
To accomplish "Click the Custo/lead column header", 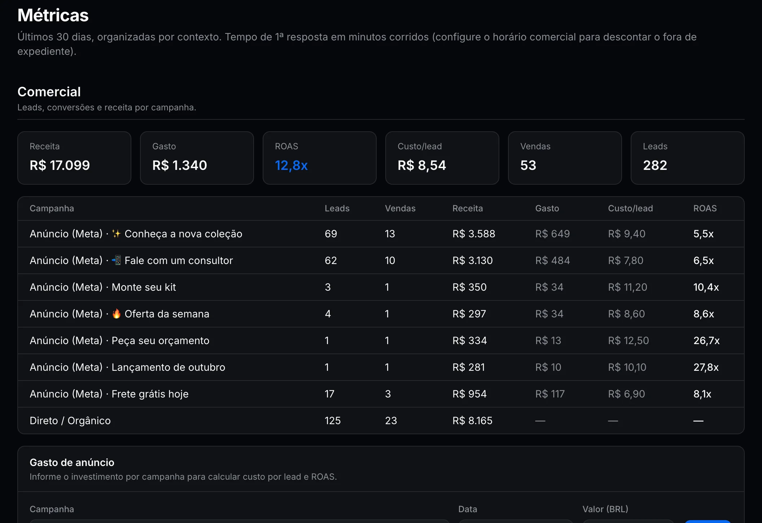I will click(x=630, y=208).
